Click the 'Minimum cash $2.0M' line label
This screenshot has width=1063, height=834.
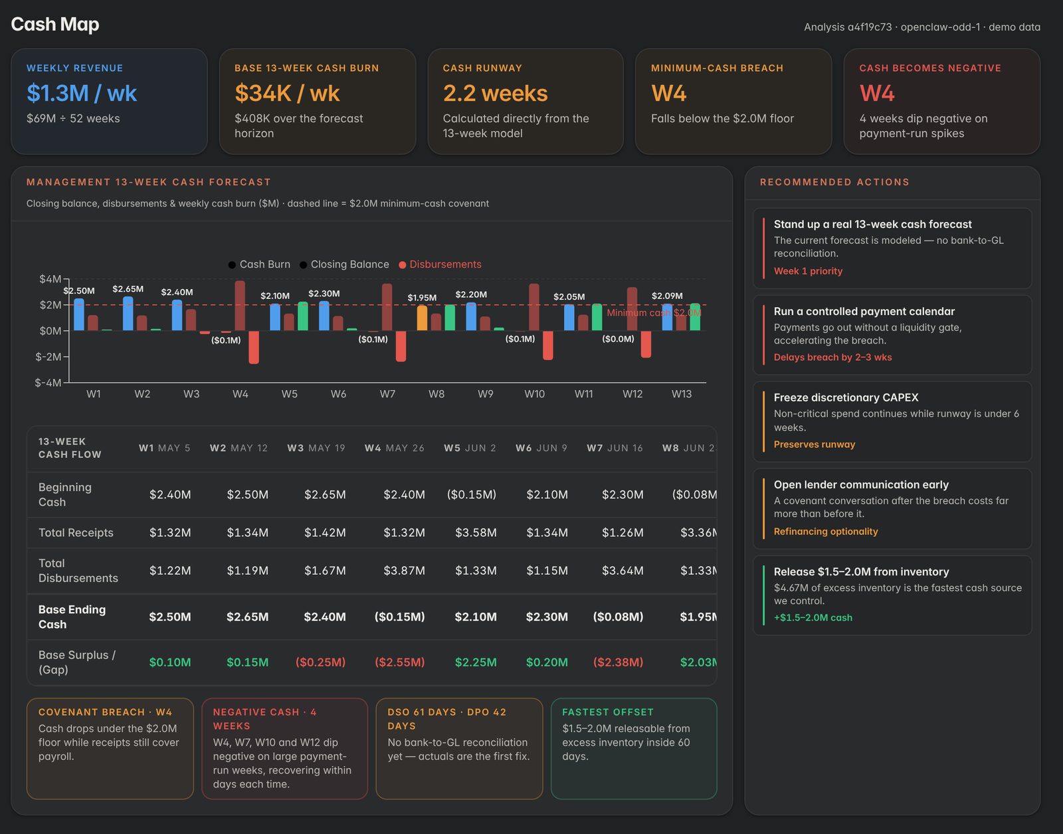pos(654,313)
